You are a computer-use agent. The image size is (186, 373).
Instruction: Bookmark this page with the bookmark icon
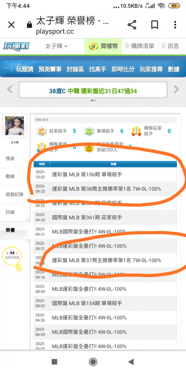(x=155, y=25)
